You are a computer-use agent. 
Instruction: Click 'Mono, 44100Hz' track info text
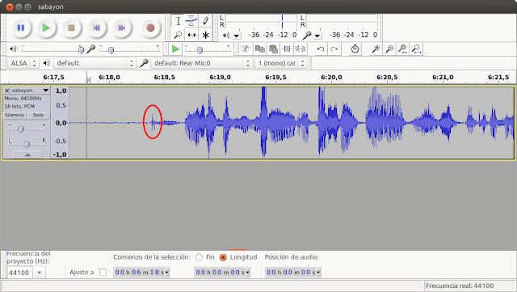click(x=23, y=99)
